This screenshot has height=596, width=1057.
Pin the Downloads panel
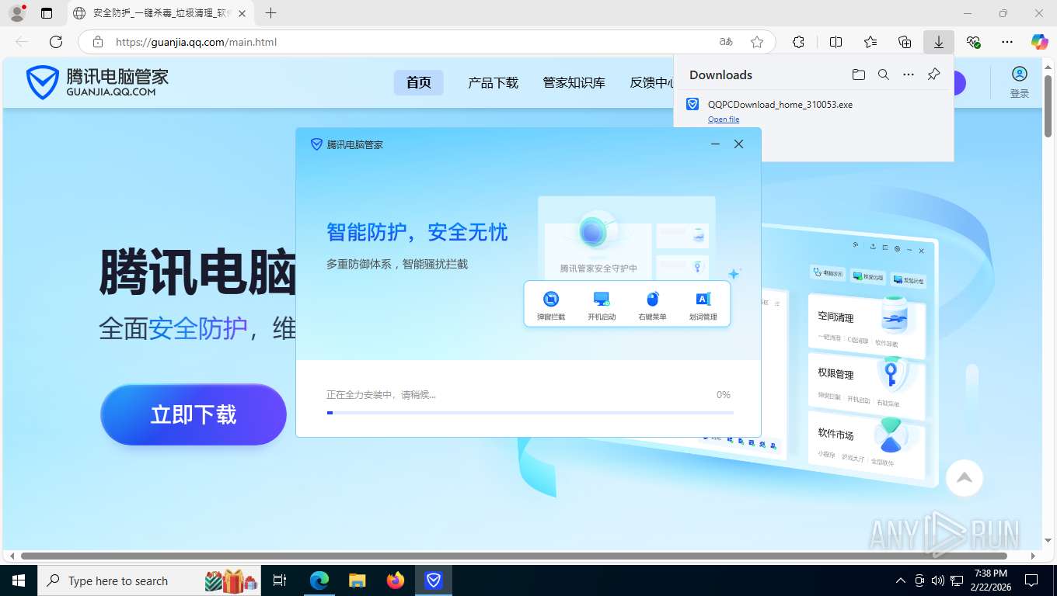pyautogui.click(x=933, y=74)
